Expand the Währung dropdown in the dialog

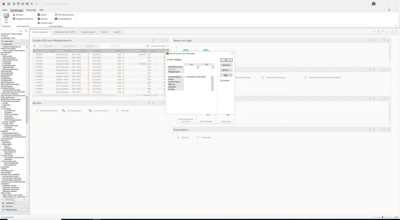pyautogui.click(x=212, y=84)
